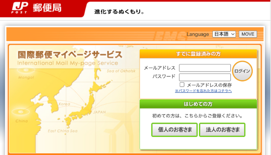Click the disc marker above China

click(21, 112)
